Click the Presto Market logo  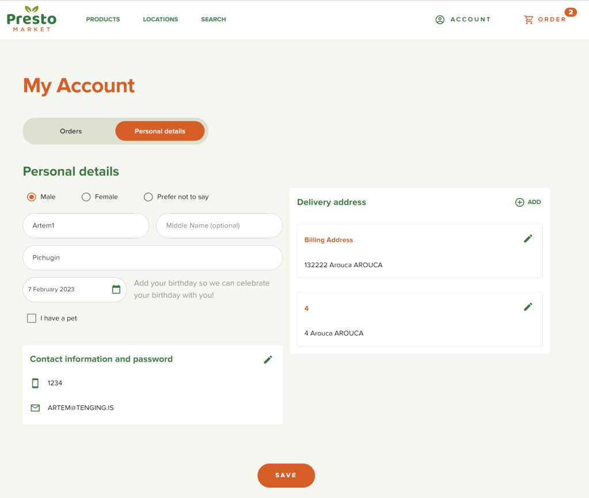[32, 19]
